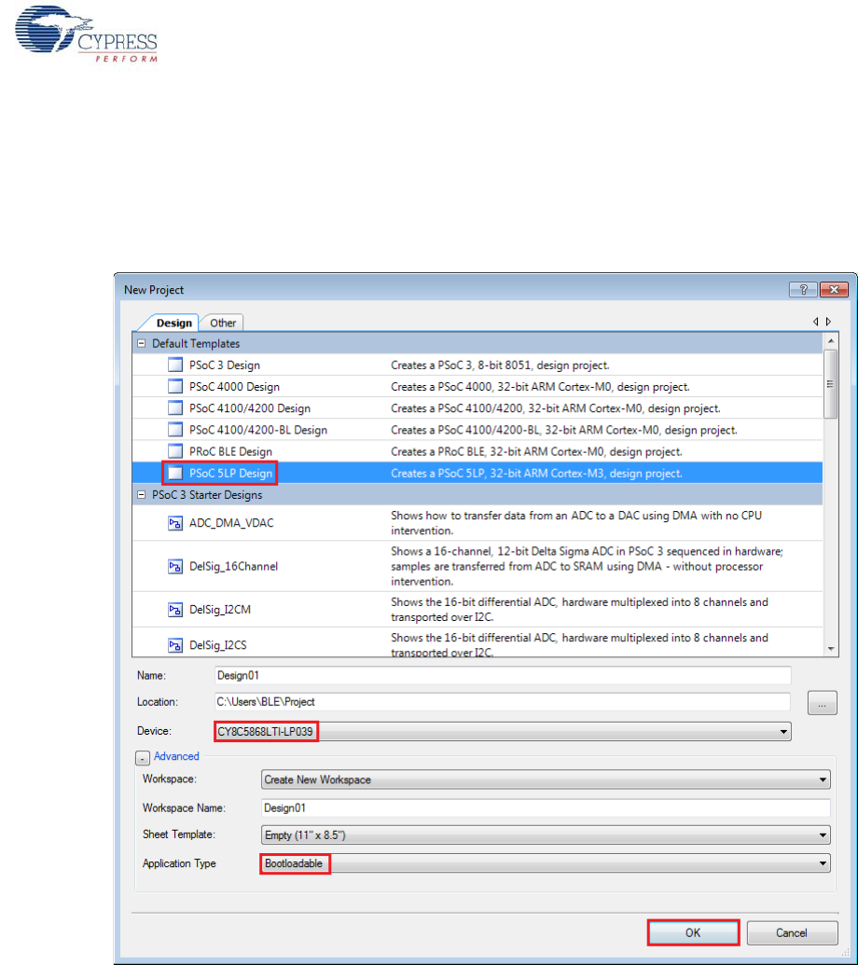
Task: Select 'DelSig_I2CS' row text
Action: [218, 645]
